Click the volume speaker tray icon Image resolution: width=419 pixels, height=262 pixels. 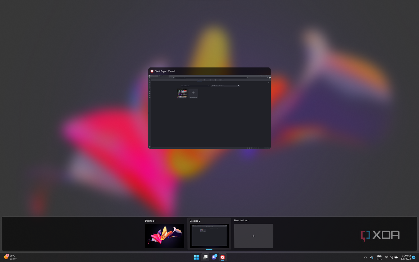click(391, 257)
